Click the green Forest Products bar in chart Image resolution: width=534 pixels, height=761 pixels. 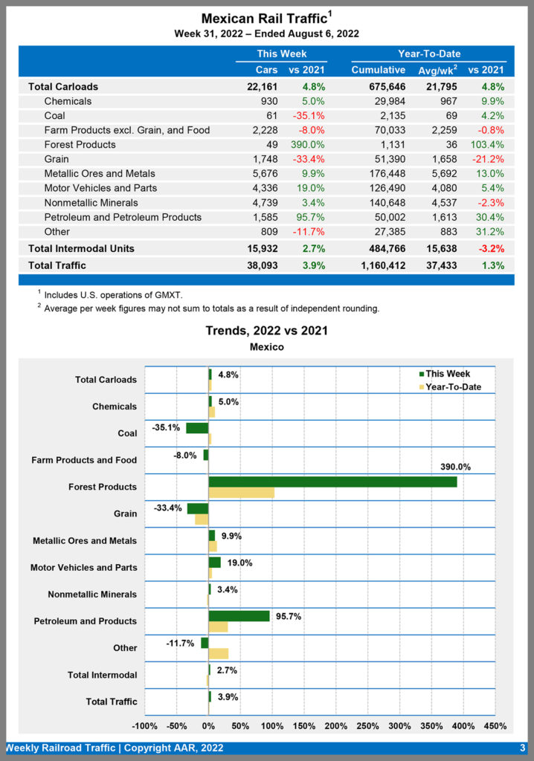(332, 482)
